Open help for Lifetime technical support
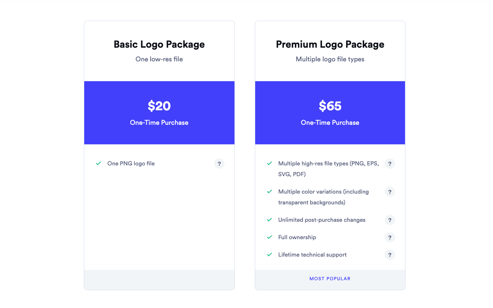The image size is (493, 308). tap(390, 255)
